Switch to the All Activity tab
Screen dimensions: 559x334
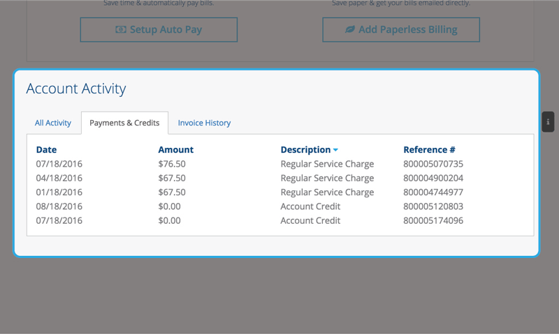53,123
